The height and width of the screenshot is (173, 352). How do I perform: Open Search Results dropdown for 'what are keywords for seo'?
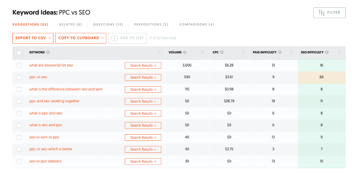143,66
